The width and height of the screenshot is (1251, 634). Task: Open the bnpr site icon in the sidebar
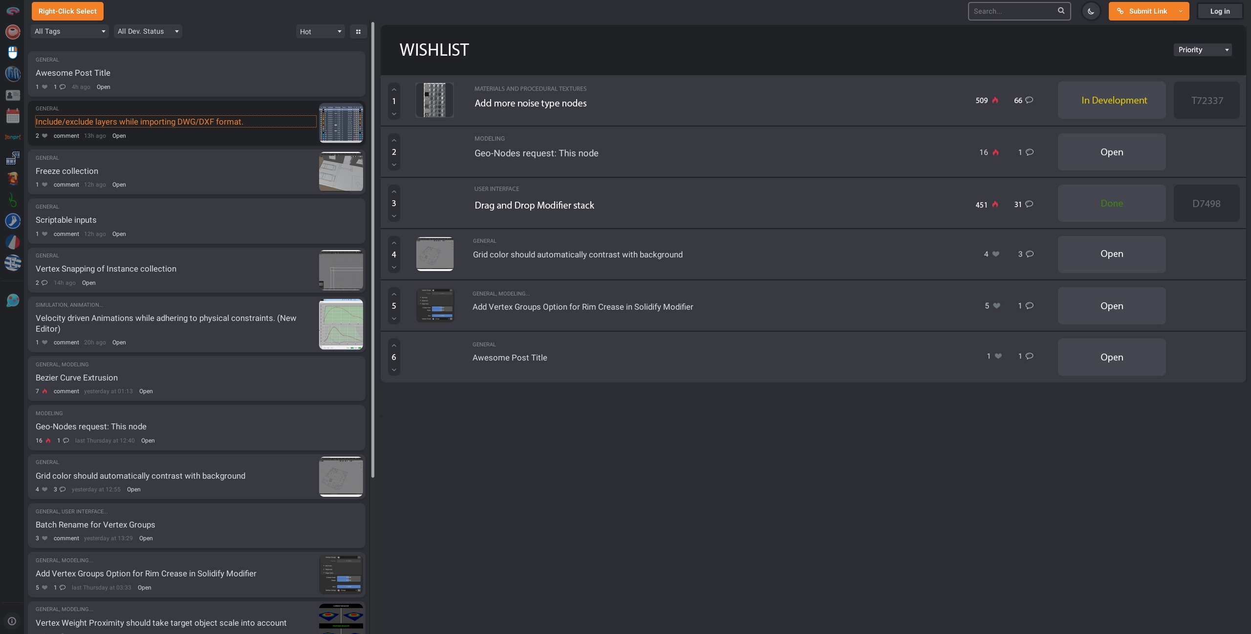click(x=13, y=137)
